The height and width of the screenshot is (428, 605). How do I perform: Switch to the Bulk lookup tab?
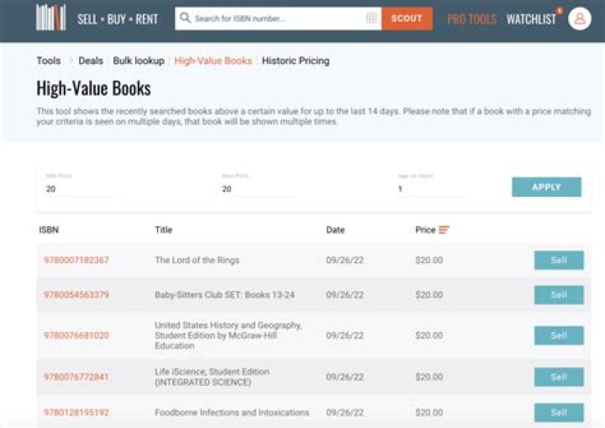click(139, 61)
